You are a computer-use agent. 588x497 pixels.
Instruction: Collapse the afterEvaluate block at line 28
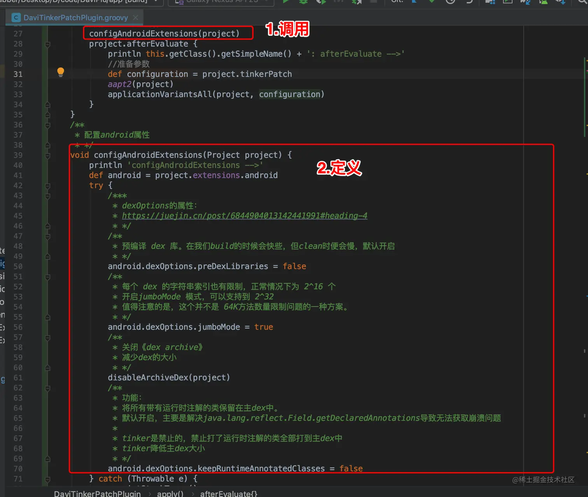[47, 44]
